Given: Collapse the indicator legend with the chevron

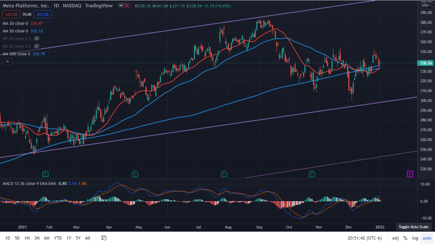Looking at the screenshot, I should [7, 62].
